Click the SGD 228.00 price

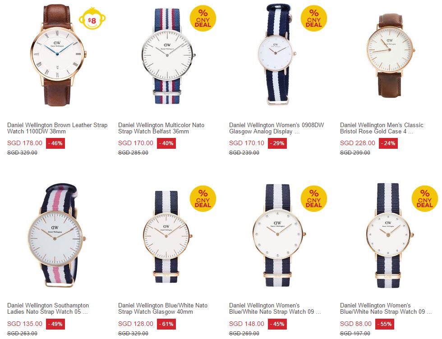(357, 143)
